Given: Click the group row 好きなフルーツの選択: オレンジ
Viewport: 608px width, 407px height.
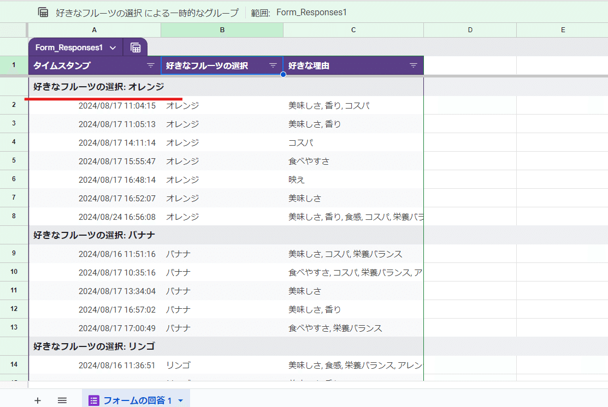Looking at the screenshot, I should [226, 87].
